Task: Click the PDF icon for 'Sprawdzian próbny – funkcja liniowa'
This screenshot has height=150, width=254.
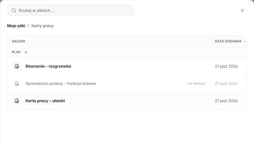Action: pyautogui.click(x=17, y=83)
